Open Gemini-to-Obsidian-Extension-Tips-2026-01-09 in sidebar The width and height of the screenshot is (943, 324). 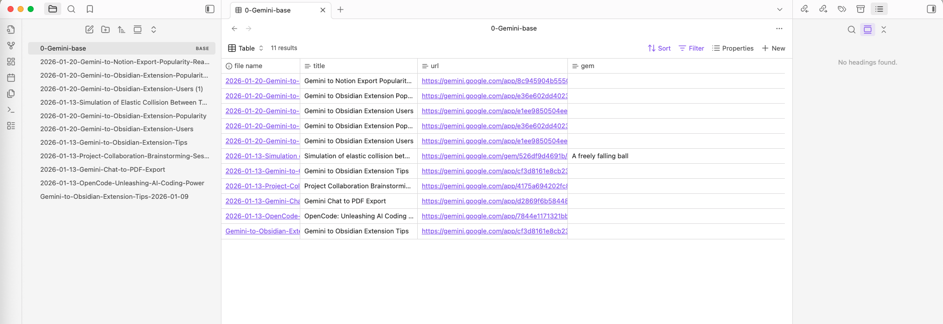tap(122, 197)
